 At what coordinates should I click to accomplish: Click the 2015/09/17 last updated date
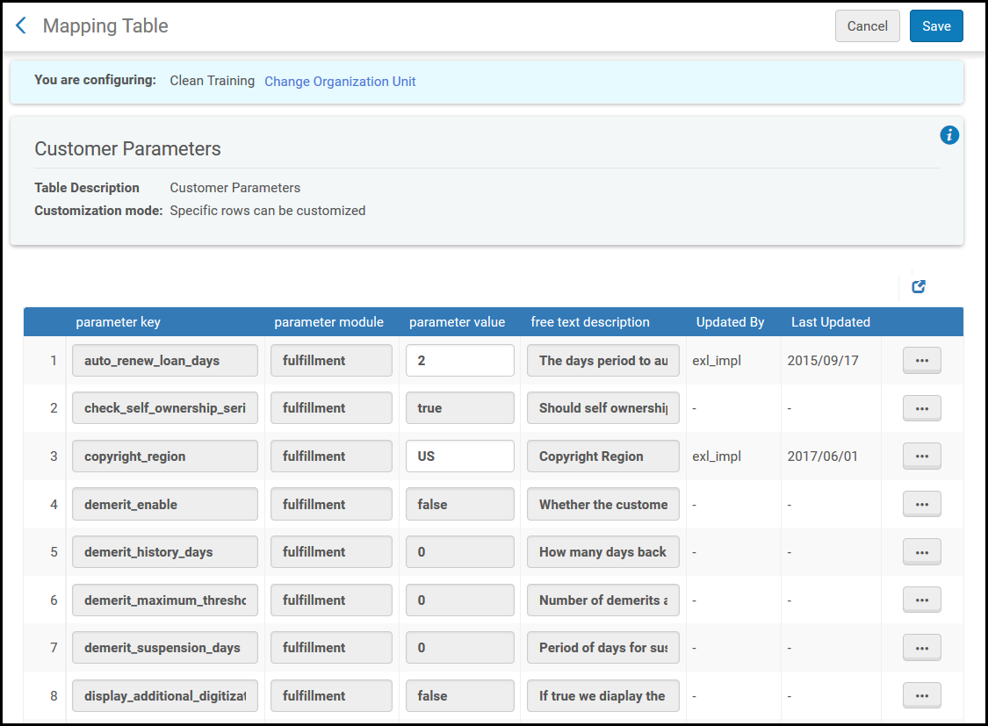(822, 360)
